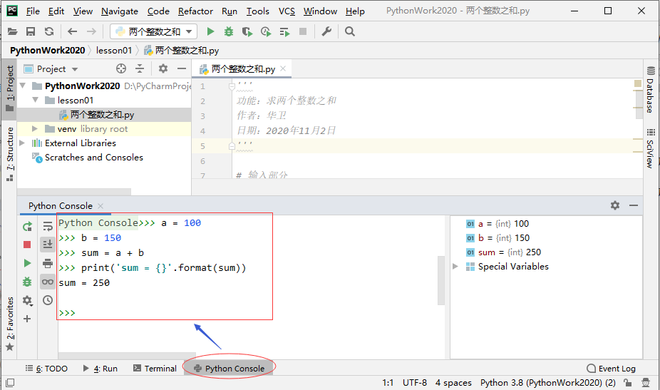660x390 pixels.
Task: Expand Special Variables node
Action: pos(455,267)
